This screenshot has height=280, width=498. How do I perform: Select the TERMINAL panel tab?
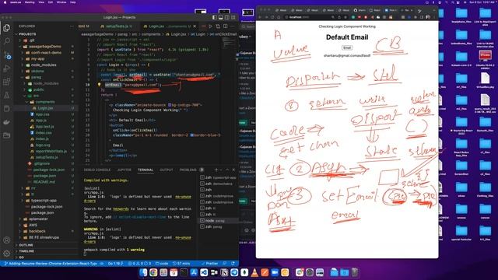[146, 170]
